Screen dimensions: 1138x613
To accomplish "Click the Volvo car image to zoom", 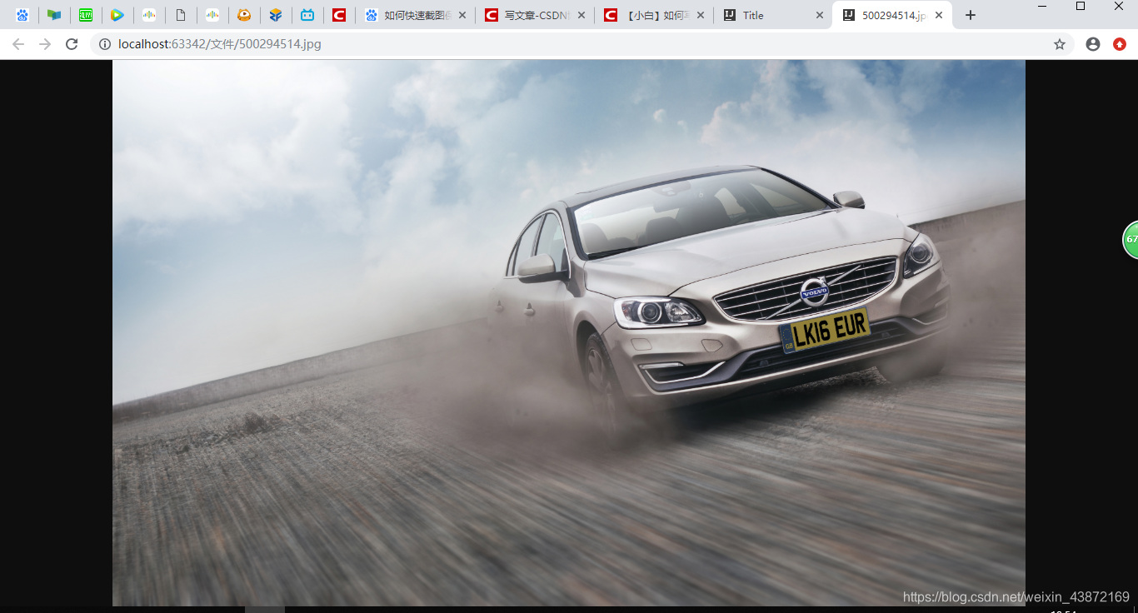I will click(569, 332).
